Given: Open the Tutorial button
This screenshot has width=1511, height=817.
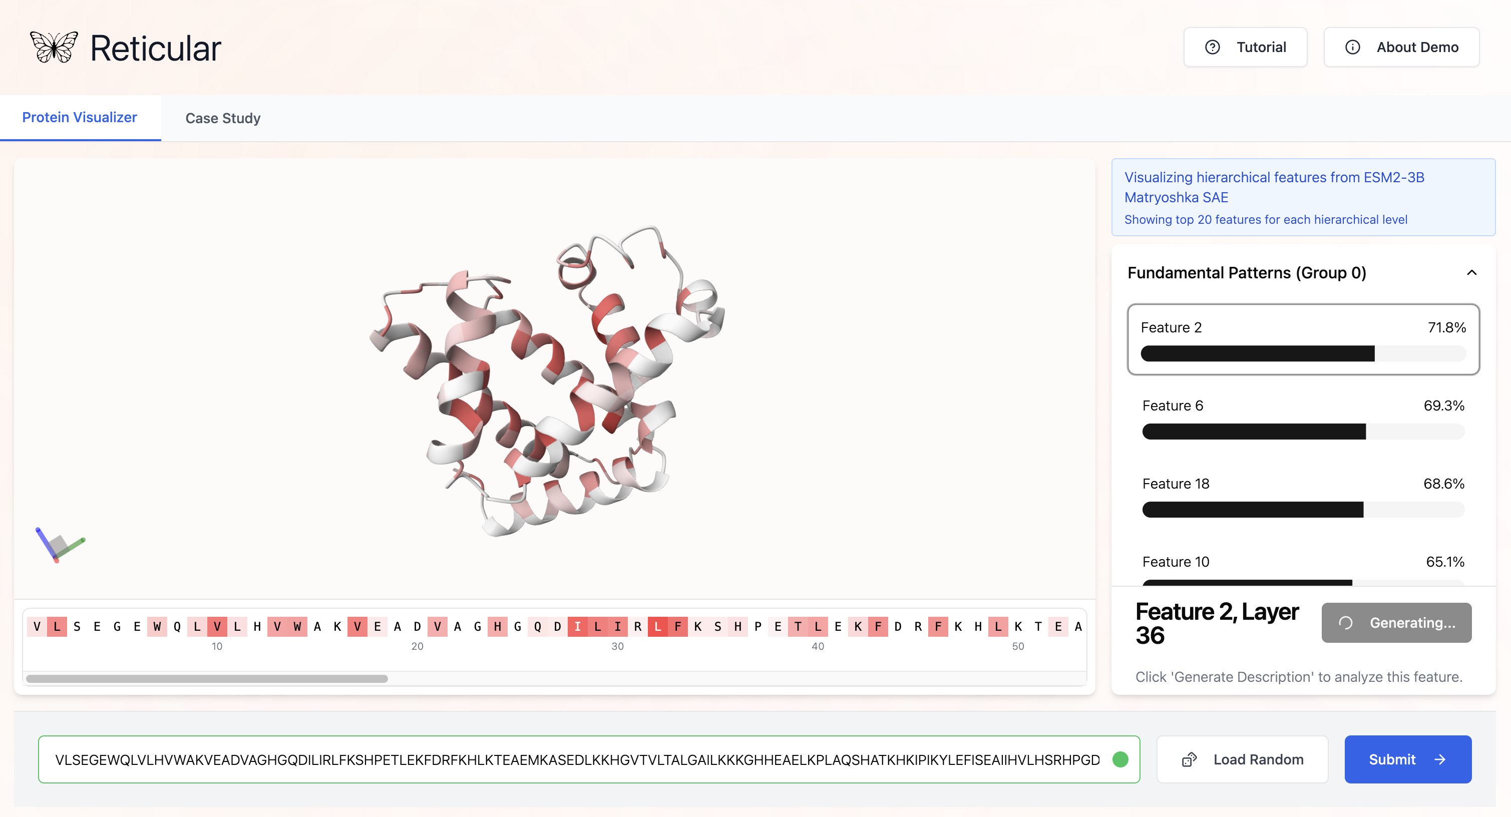Looking at the screenshot, I should click(1245, 47).
